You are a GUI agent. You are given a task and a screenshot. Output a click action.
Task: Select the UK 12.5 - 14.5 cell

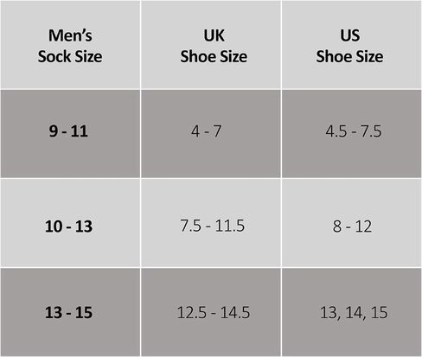(x=211, y=312)
